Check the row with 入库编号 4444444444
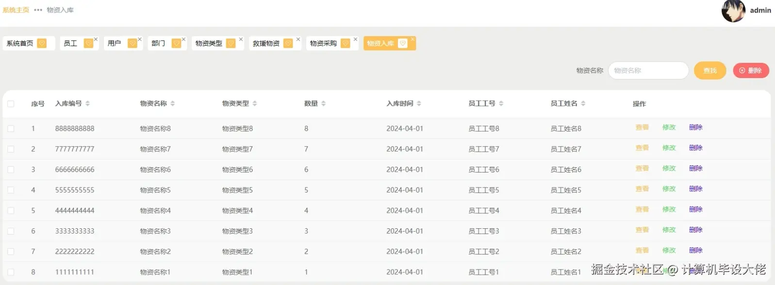775x285 pixels. 11,210
